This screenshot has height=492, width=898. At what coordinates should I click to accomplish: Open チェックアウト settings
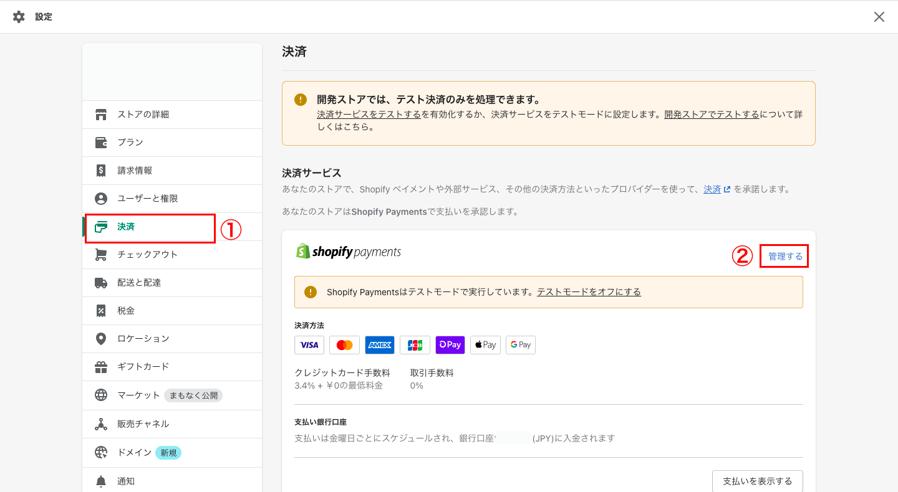(172, 255)
